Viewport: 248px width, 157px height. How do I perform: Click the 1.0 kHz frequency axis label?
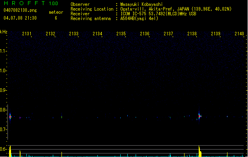click(x=3, y=71)
